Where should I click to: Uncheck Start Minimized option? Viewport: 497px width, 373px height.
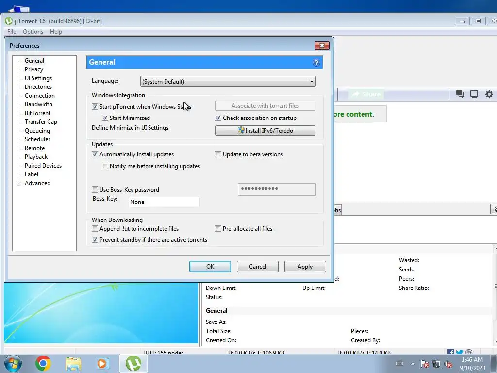click(105, 118)
